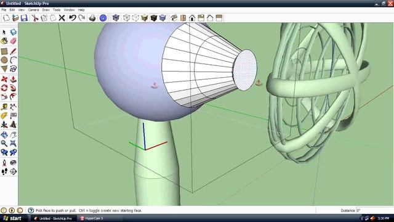This screenshot has height=222, width=394.
Task: Select the Follow Me tool
Action: pyautogui.click(x=14, y=88)
